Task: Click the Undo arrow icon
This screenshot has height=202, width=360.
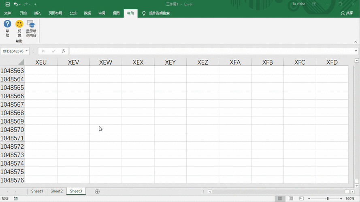Action: click(x=16, y=4)
